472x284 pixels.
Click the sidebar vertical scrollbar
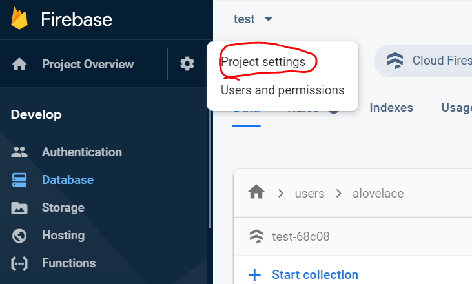[x=210, y=168]
